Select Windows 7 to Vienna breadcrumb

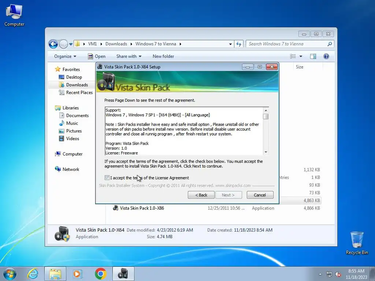pyautogui.click(x=156, y=44)
